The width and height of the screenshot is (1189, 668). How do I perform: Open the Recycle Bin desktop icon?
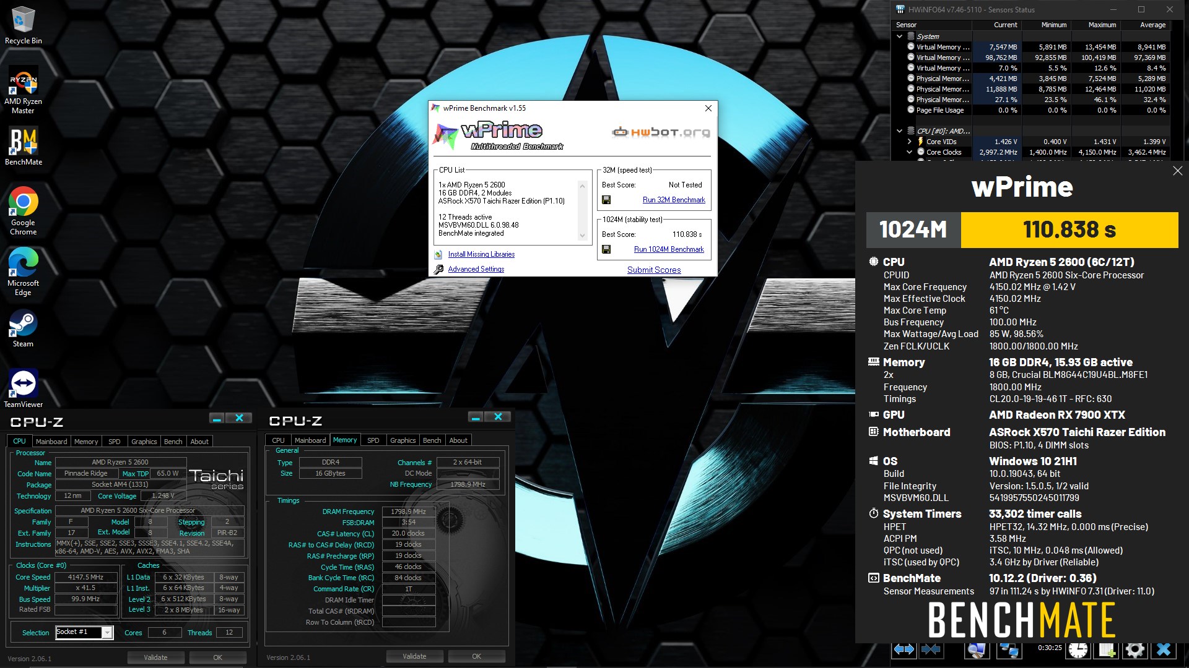coord(23,25)
